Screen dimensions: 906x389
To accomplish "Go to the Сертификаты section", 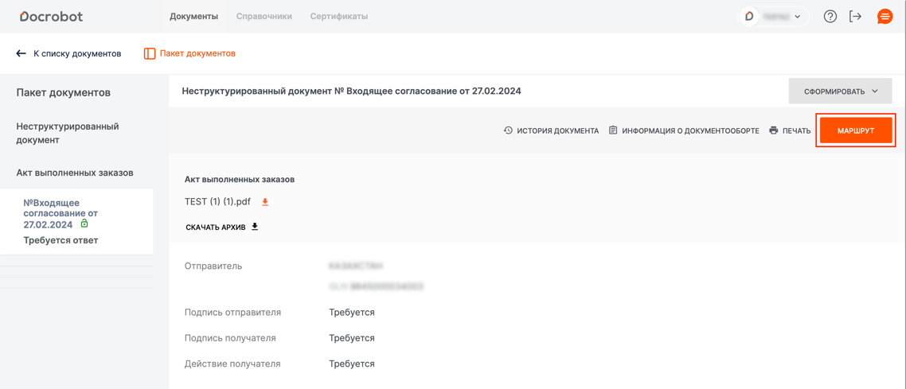I will click(x=338, y=16).
